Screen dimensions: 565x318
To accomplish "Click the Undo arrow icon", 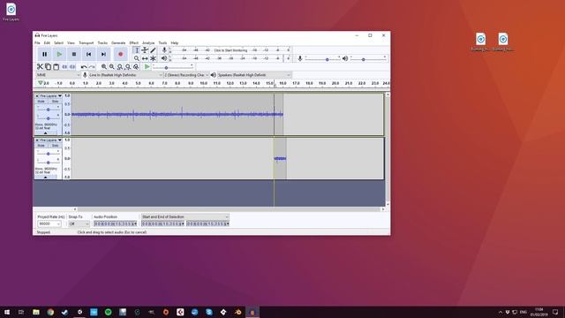I will tap(84, 67).
